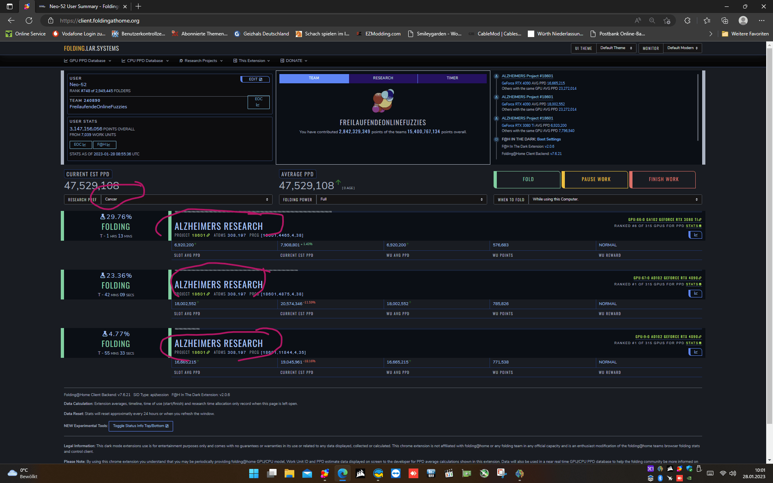Open browser profile avatar icon
The height and width of the screenshot is (483, 773).
(743, 21)
